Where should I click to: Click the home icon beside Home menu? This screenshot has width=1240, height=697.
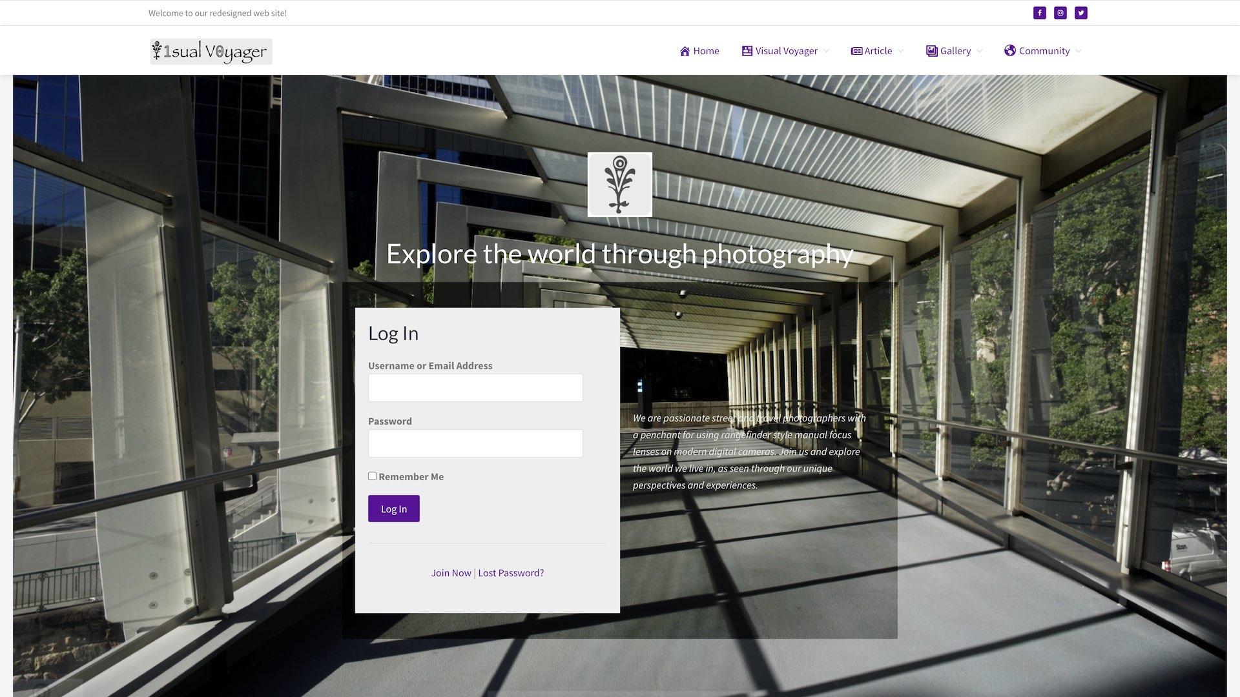tap(685, 50)
